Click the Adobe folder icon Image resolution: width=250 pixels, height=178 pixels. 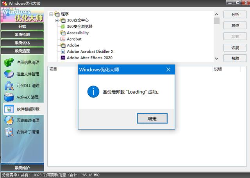tap(63, 45)
